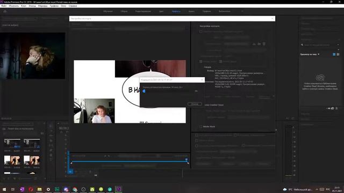Click the Home icon in Premiere
Viewport: 344px width, 193px height.
(x=5, y=11)
